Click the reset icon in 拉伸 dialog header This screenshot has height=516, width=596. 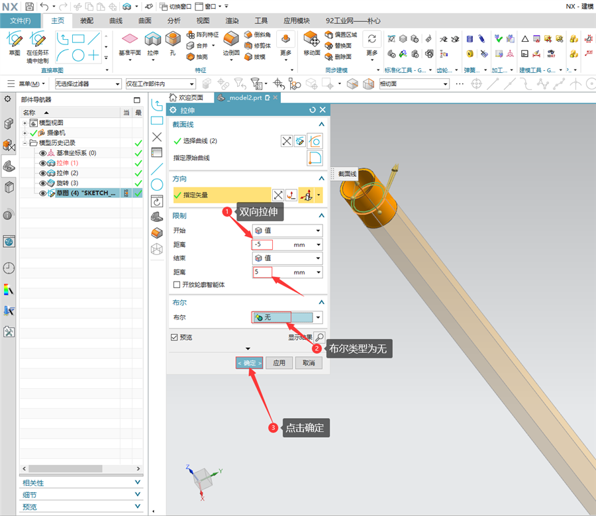tap(313, 110)
